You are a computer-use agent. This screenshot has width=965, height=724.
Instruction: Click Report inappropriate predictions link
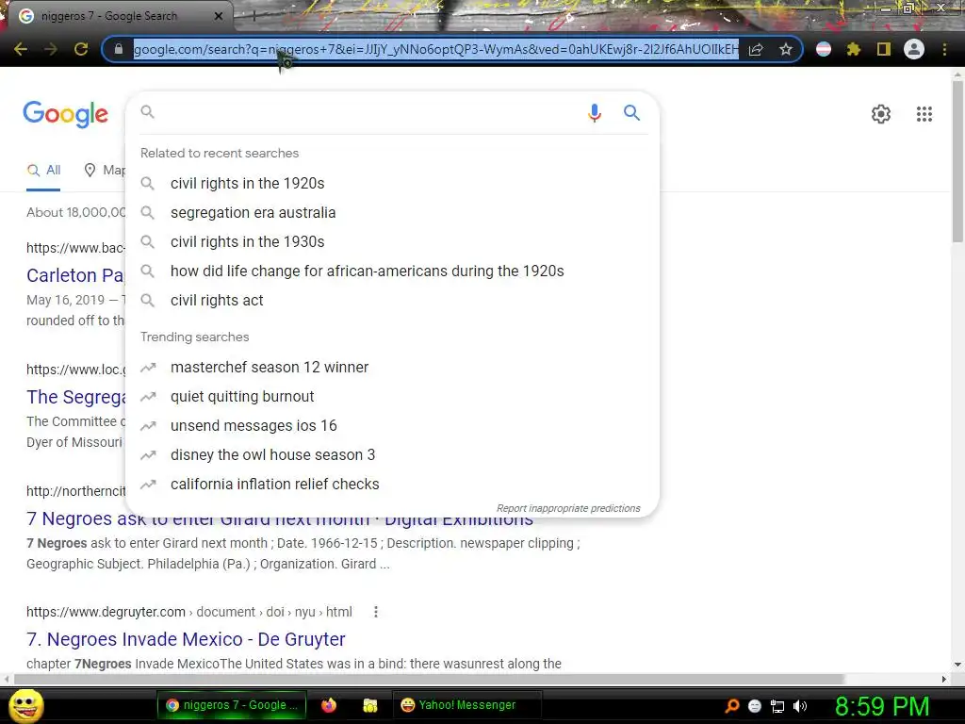(x=568, y=508)
